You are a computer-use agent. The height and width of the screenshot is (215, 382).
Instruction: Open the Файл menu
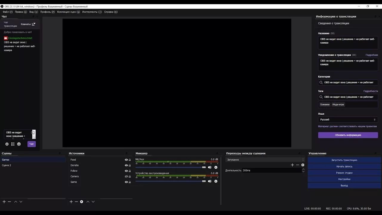pyautogui.click(x=8, y=12)
